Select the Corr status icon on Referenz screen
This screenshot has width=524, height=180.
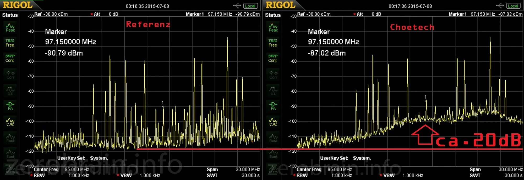tap(10, 75)
